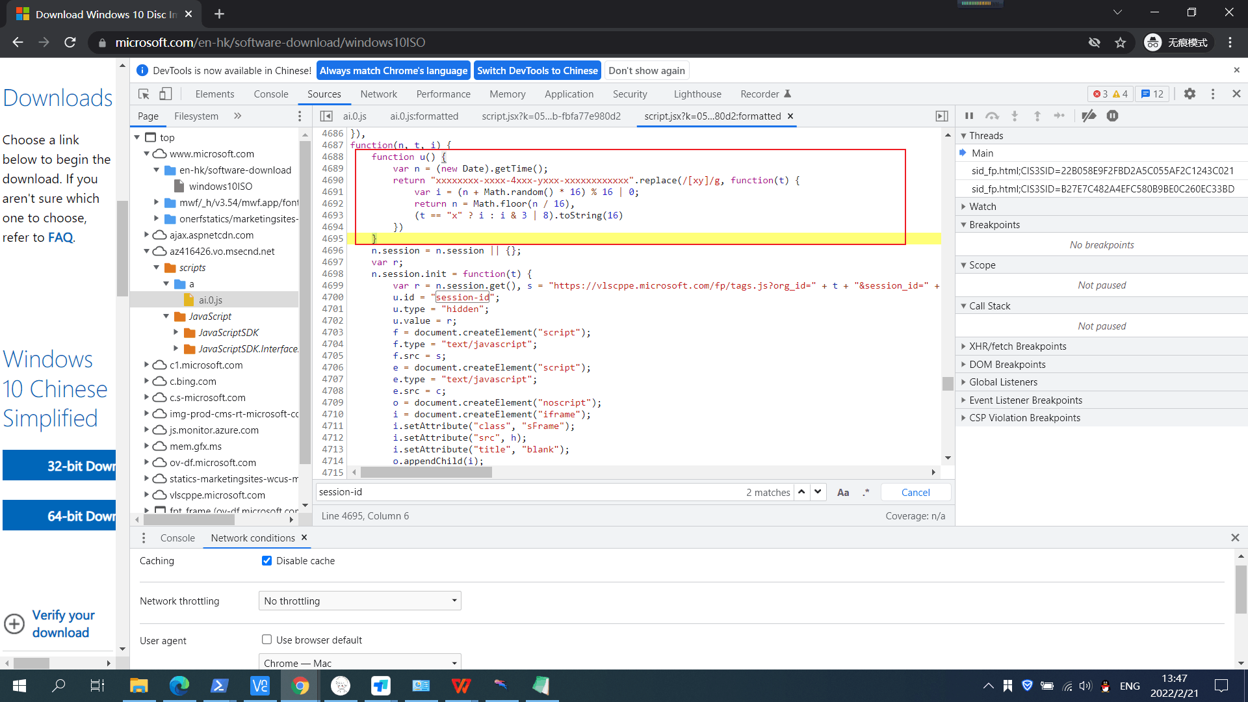Click Don't show again button

click(647, 71)
